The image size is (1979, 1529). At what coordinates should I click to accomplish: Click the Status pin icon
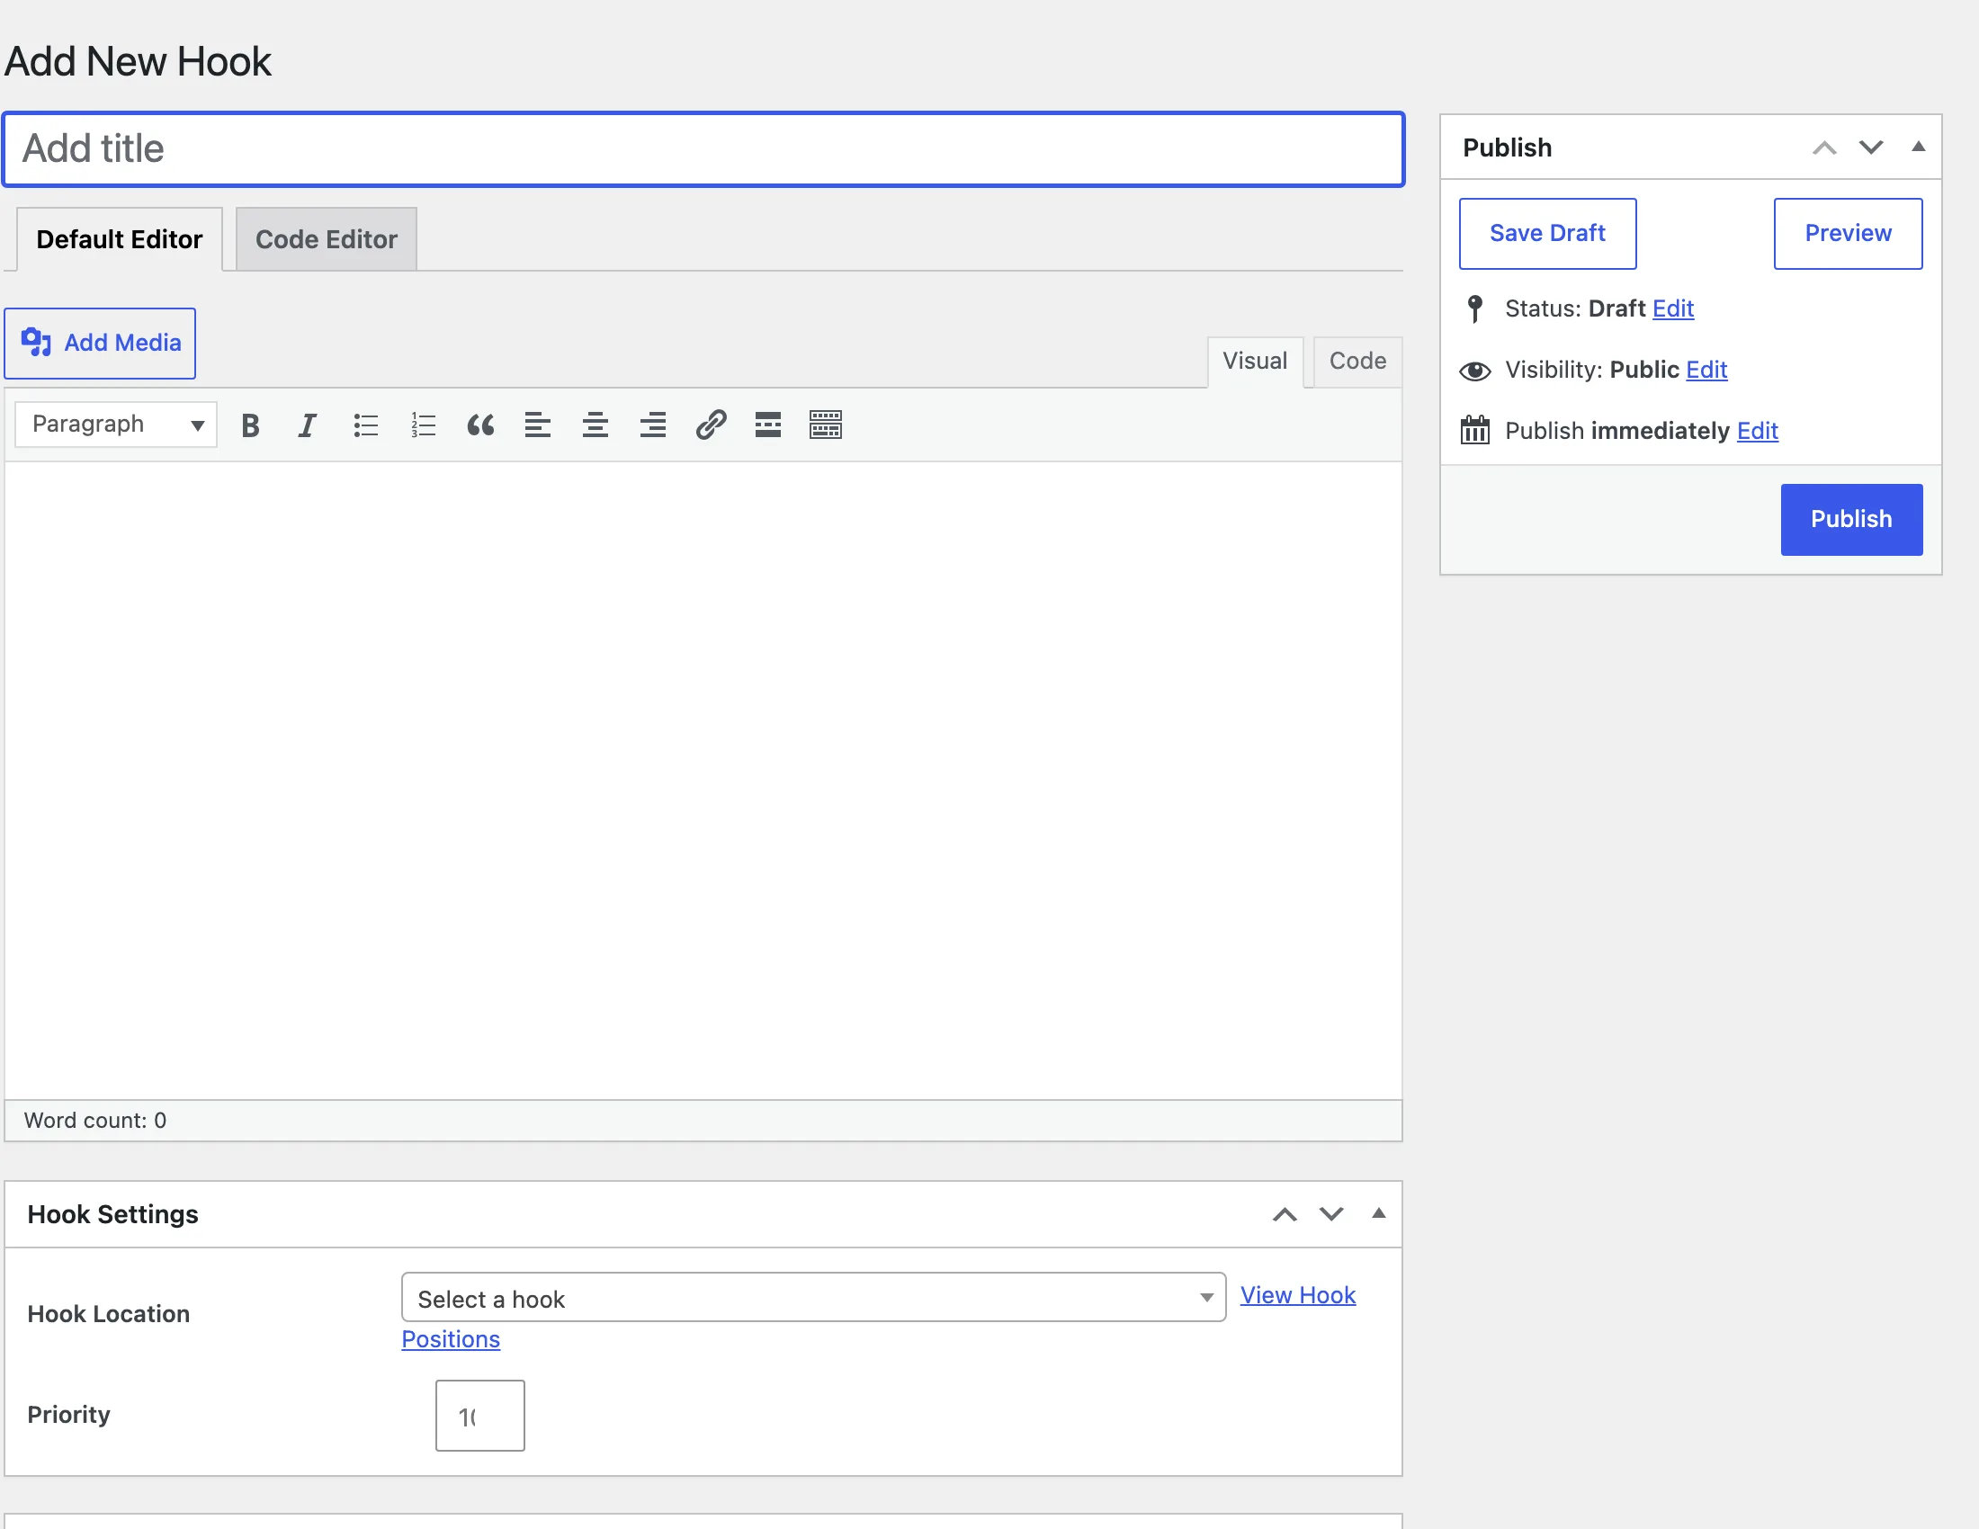[1474, 308]
